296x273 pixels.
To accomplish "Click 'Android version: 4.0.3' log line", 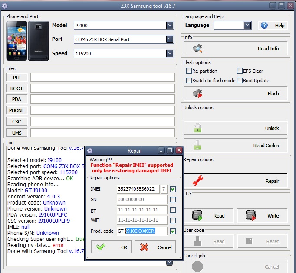I will pyautogui.click(x=33, y=196).
